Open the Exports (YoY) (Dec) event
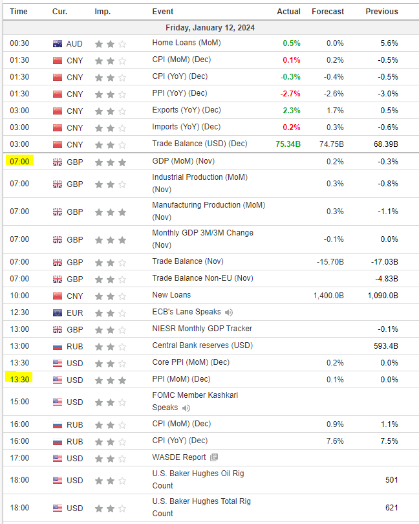This screenshot has height=524, width=419. 186,110
